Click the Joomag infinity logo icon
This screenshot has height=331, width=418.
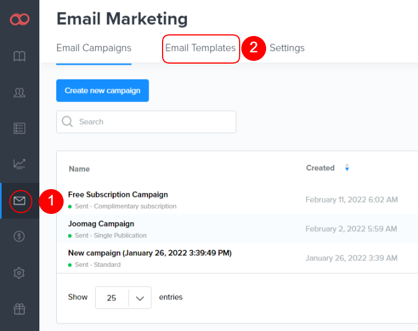coord(20,20)
